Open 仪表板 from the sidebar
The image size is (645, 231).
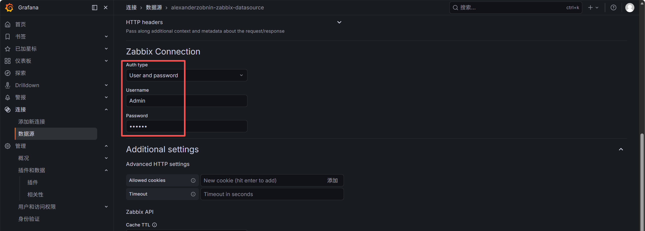pos(23,61)
